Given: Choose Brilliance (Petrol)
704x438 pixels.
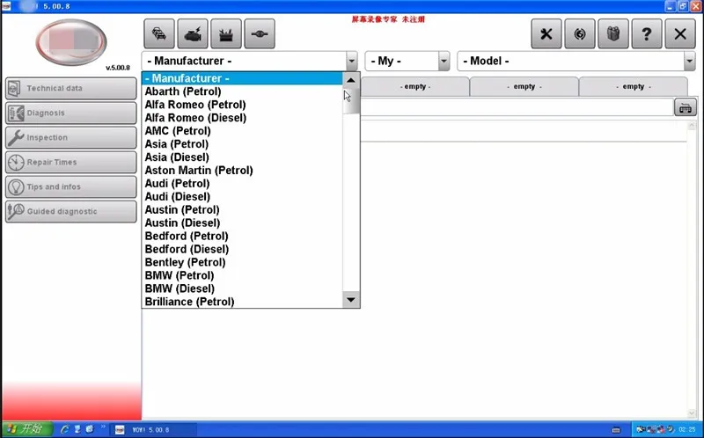Looking at the screenshot, I should [x=243, y=302].
